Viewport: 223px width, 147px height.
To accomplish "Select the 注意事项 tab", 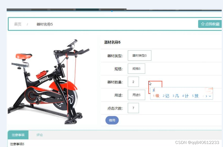I will (18, 135).
